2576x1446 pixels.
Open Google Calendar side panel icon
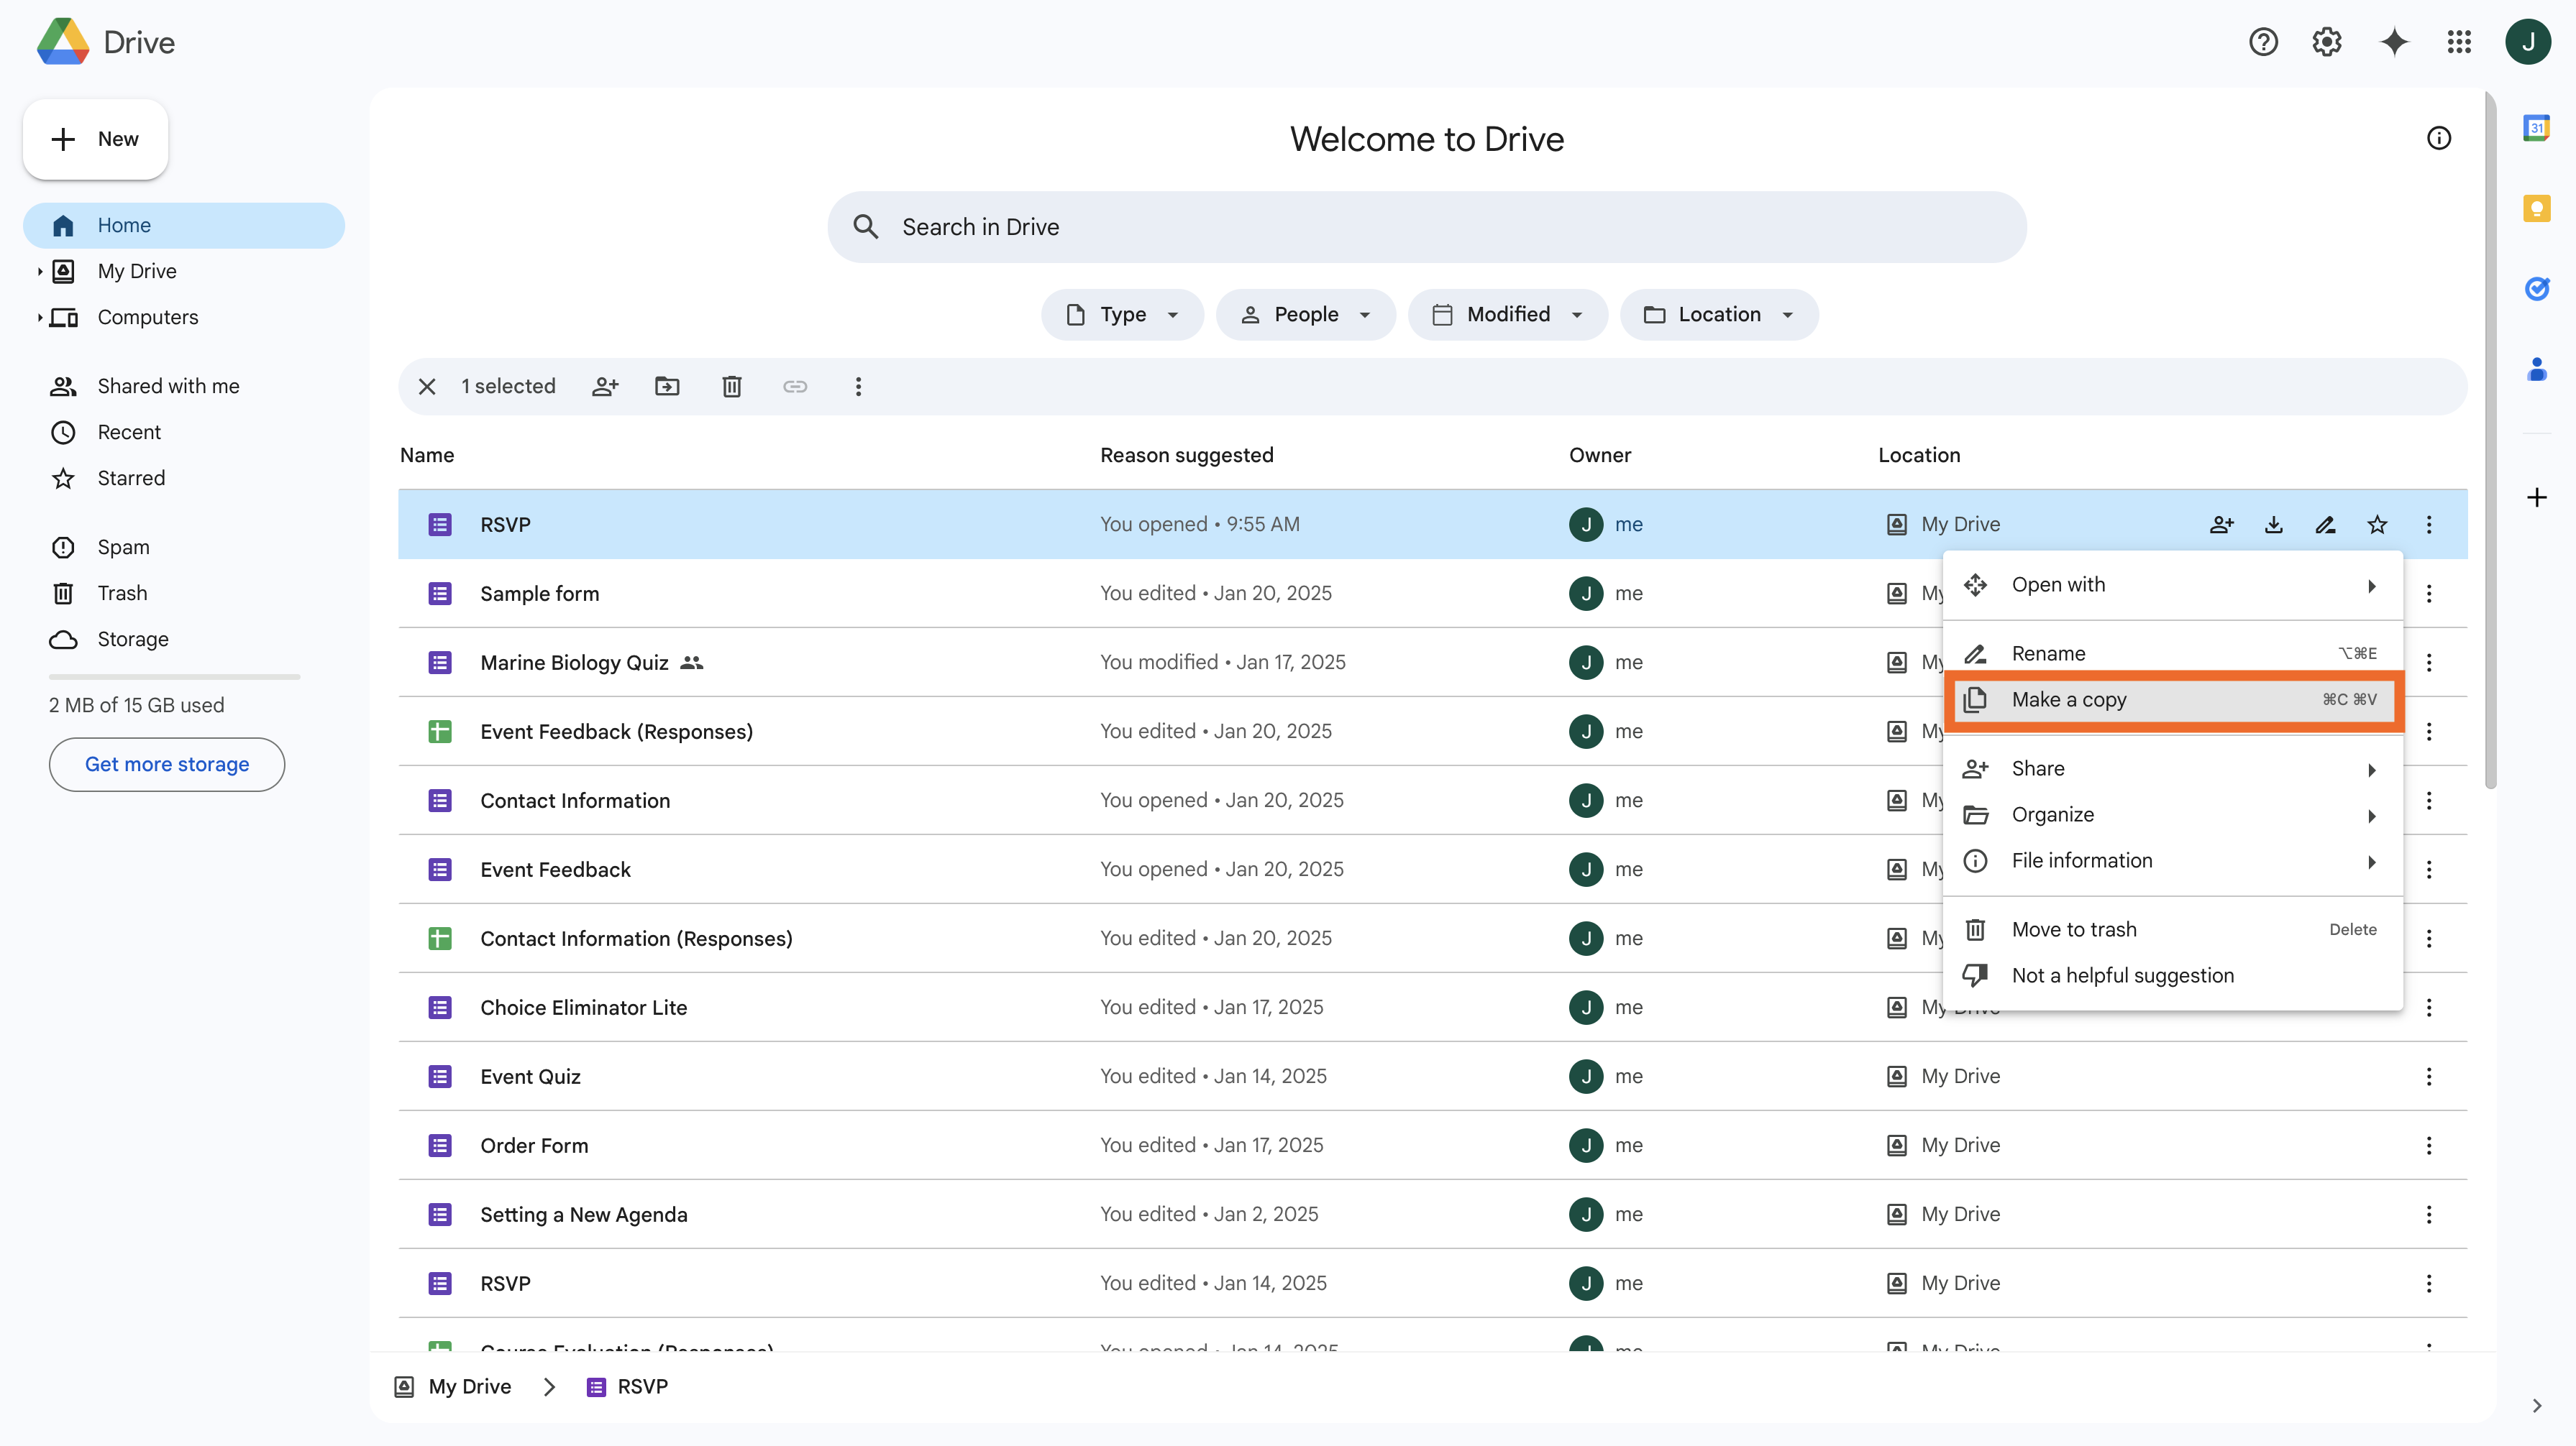click(2537, 128)
